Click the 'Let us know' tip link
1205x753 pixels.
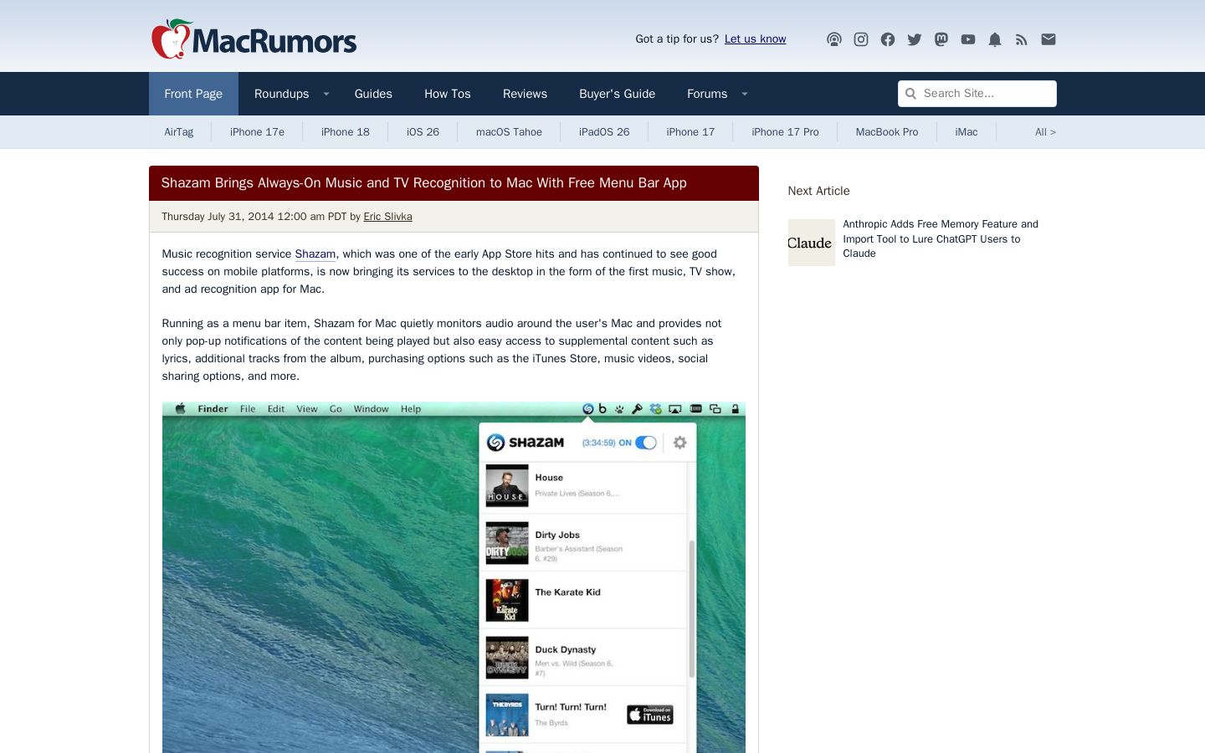point(756,39)
